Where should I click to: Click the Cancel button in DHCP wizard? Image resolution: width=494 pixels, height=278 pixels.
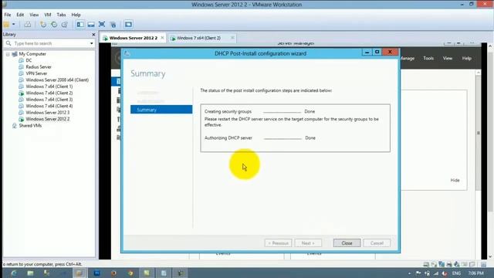click(x=377, y=243)
